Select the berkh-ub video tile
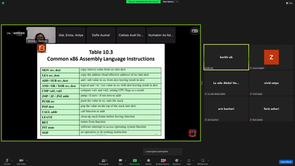 tap(226, 57)
